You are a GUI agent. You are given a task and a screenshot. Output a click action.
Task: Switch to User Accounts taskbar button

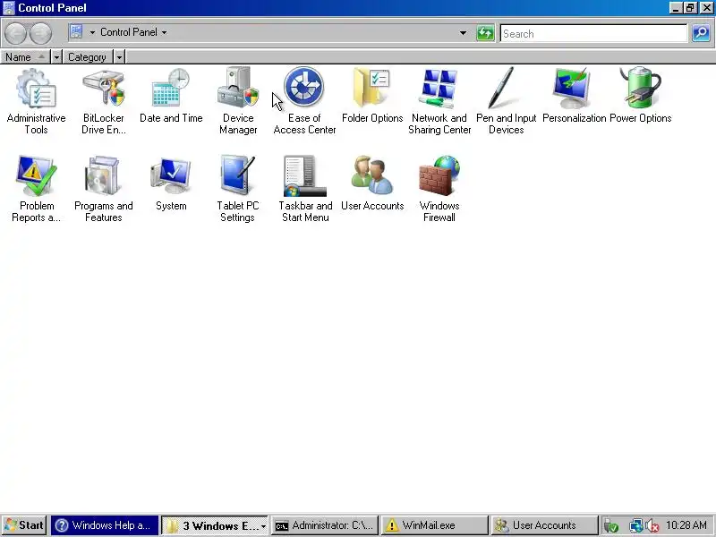pyautogui.click(x=545, y=525)
